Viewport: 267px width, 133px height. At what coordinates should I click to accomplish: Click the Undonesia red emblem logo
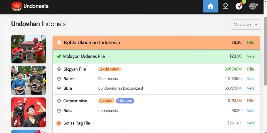pos(16,6)
